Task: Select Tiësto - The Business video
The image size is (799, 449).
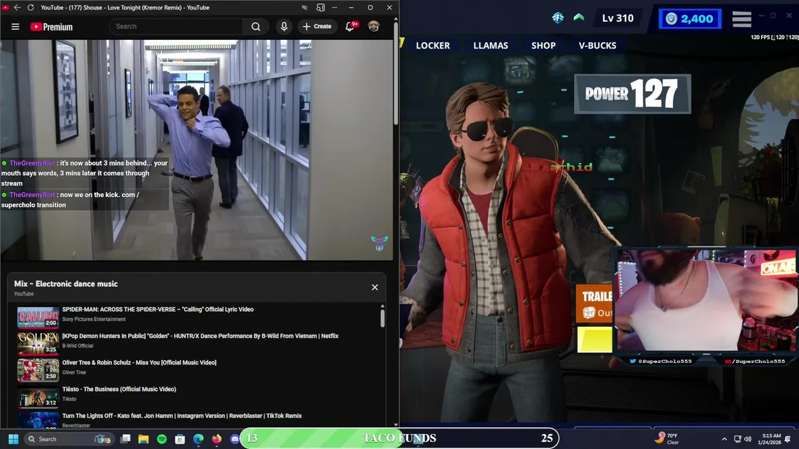Action: [x=119, y=389]
